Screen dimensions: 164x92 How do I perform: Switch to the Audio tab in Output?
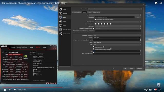[x=90, y=12]
